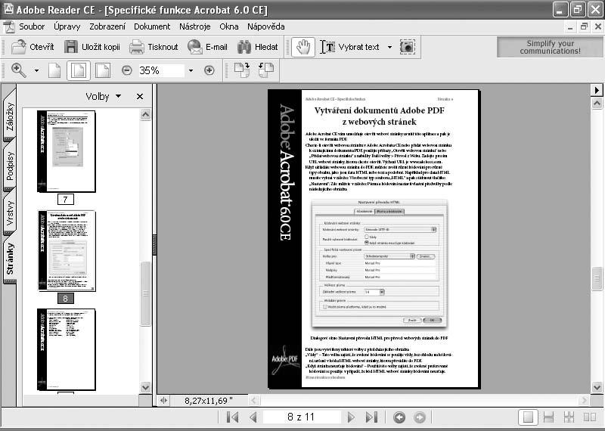
Task: Select the Hand tool
Action: (x=303, y=47)
